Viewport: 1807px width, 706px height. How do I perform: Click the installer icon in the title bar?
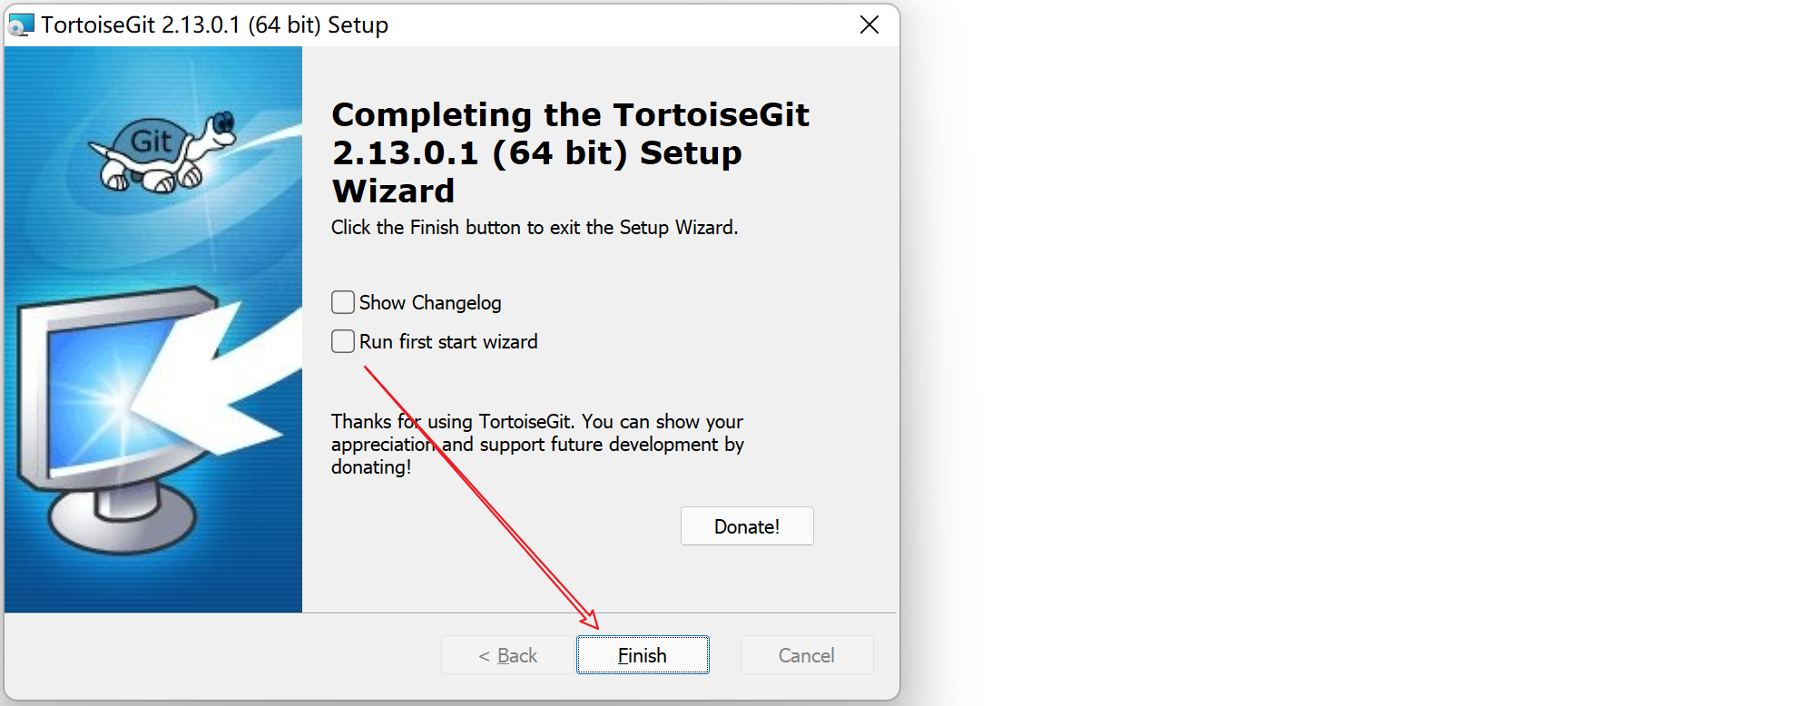coord(21,25)
